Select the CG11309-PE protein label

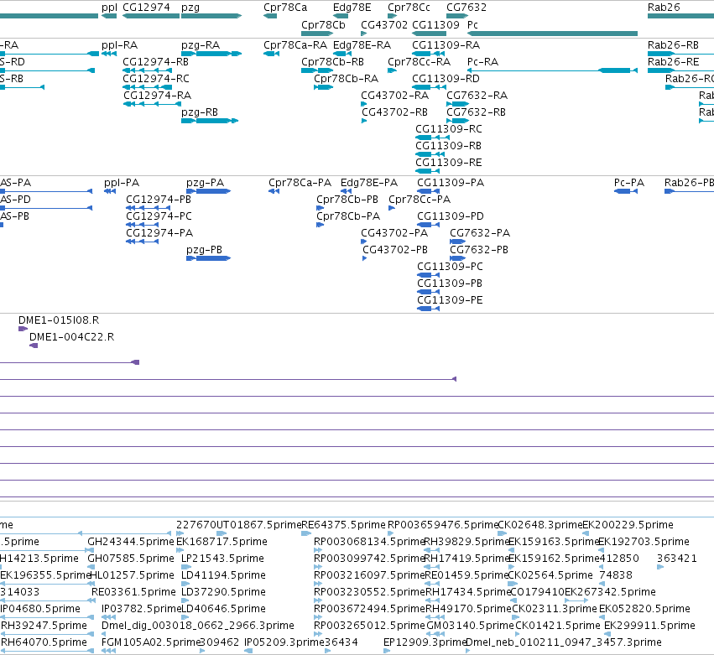click(x=450, y=300)
